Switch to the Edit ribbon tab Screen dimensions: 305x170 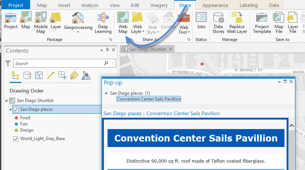pyautogui.click(x=135, y=5)
